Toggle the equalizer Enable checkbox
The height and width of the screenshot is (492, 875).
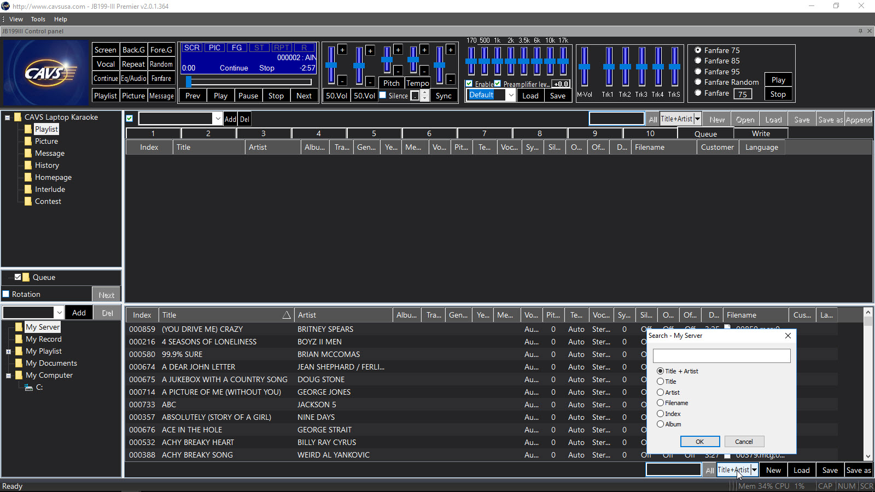coord(469,84)
